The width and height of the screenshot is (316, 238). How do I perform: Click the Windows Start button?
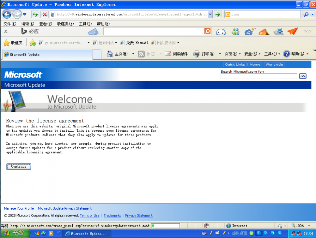click(x=15, y=234)
